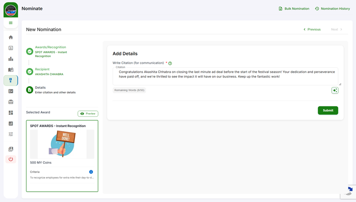Click the Selected Award label

point(38,112)
